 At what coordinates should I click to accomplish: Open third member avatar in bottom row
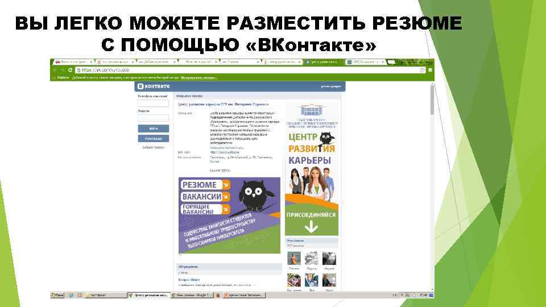[x=329, y=280]
